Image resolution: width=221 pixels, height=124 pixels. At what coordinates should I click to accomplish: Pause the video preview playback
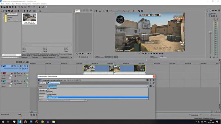(148, 53)
